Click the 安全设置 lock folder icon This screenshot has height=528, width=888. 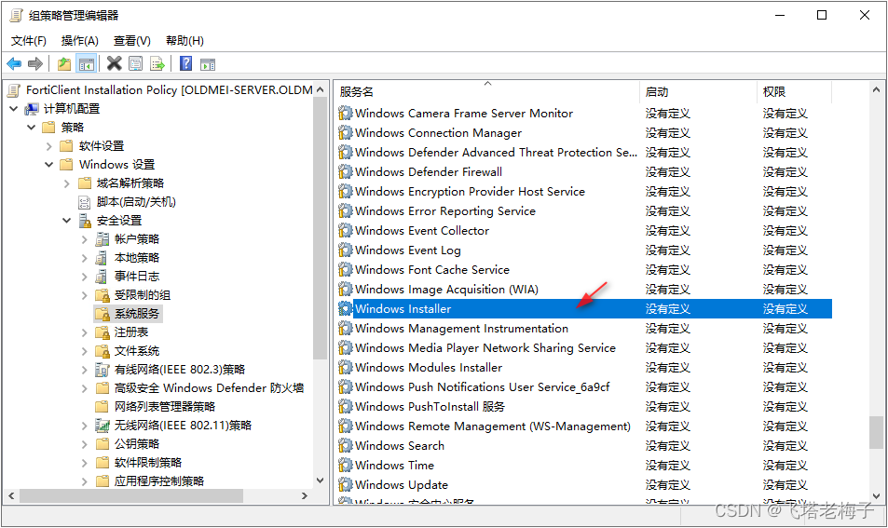point(85,221)
